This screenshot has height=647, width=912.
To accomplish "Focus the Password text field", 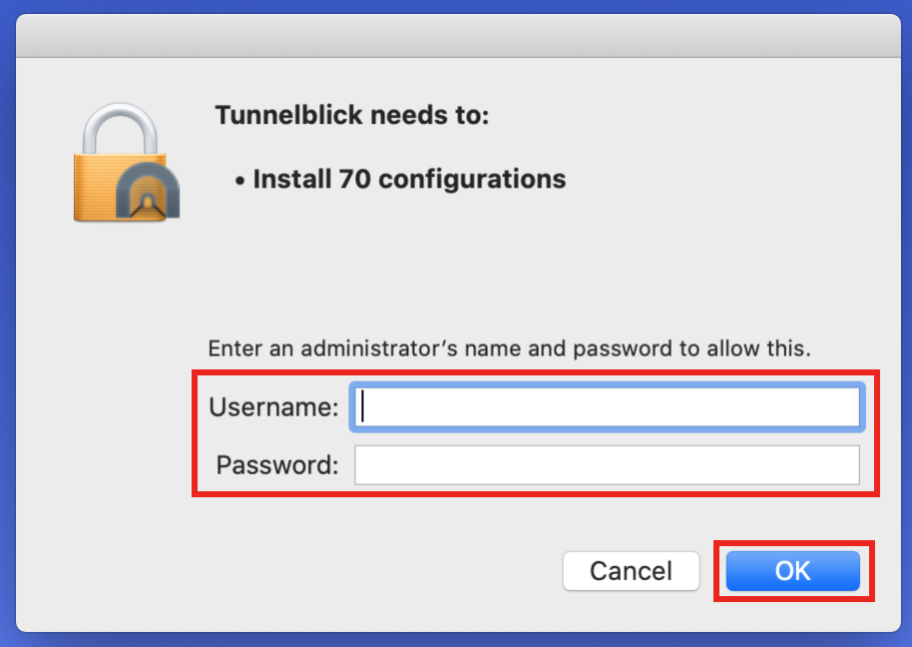I will (608, 465).
